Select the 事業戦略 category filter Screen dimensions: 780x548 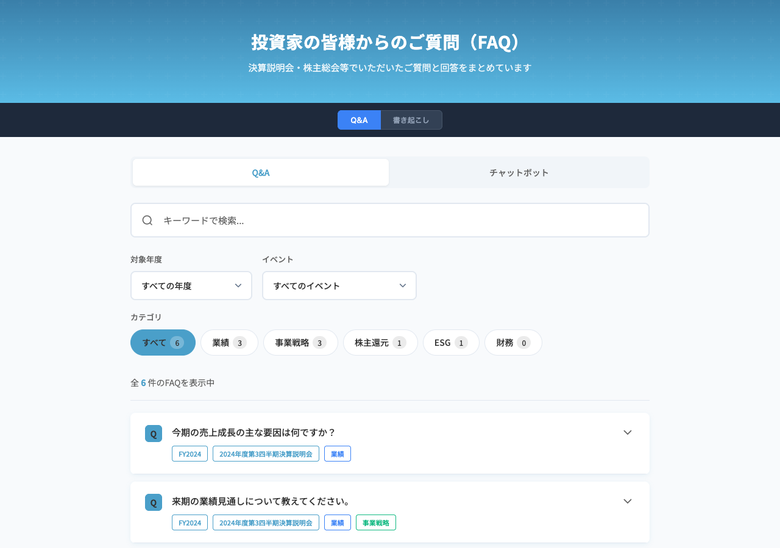300,342
